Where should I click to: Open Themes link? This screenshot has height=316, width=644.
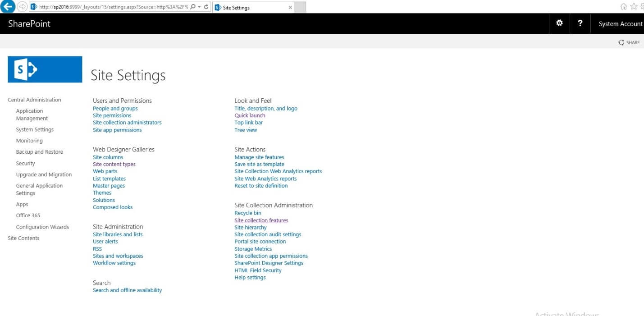[x=102, y=193]
